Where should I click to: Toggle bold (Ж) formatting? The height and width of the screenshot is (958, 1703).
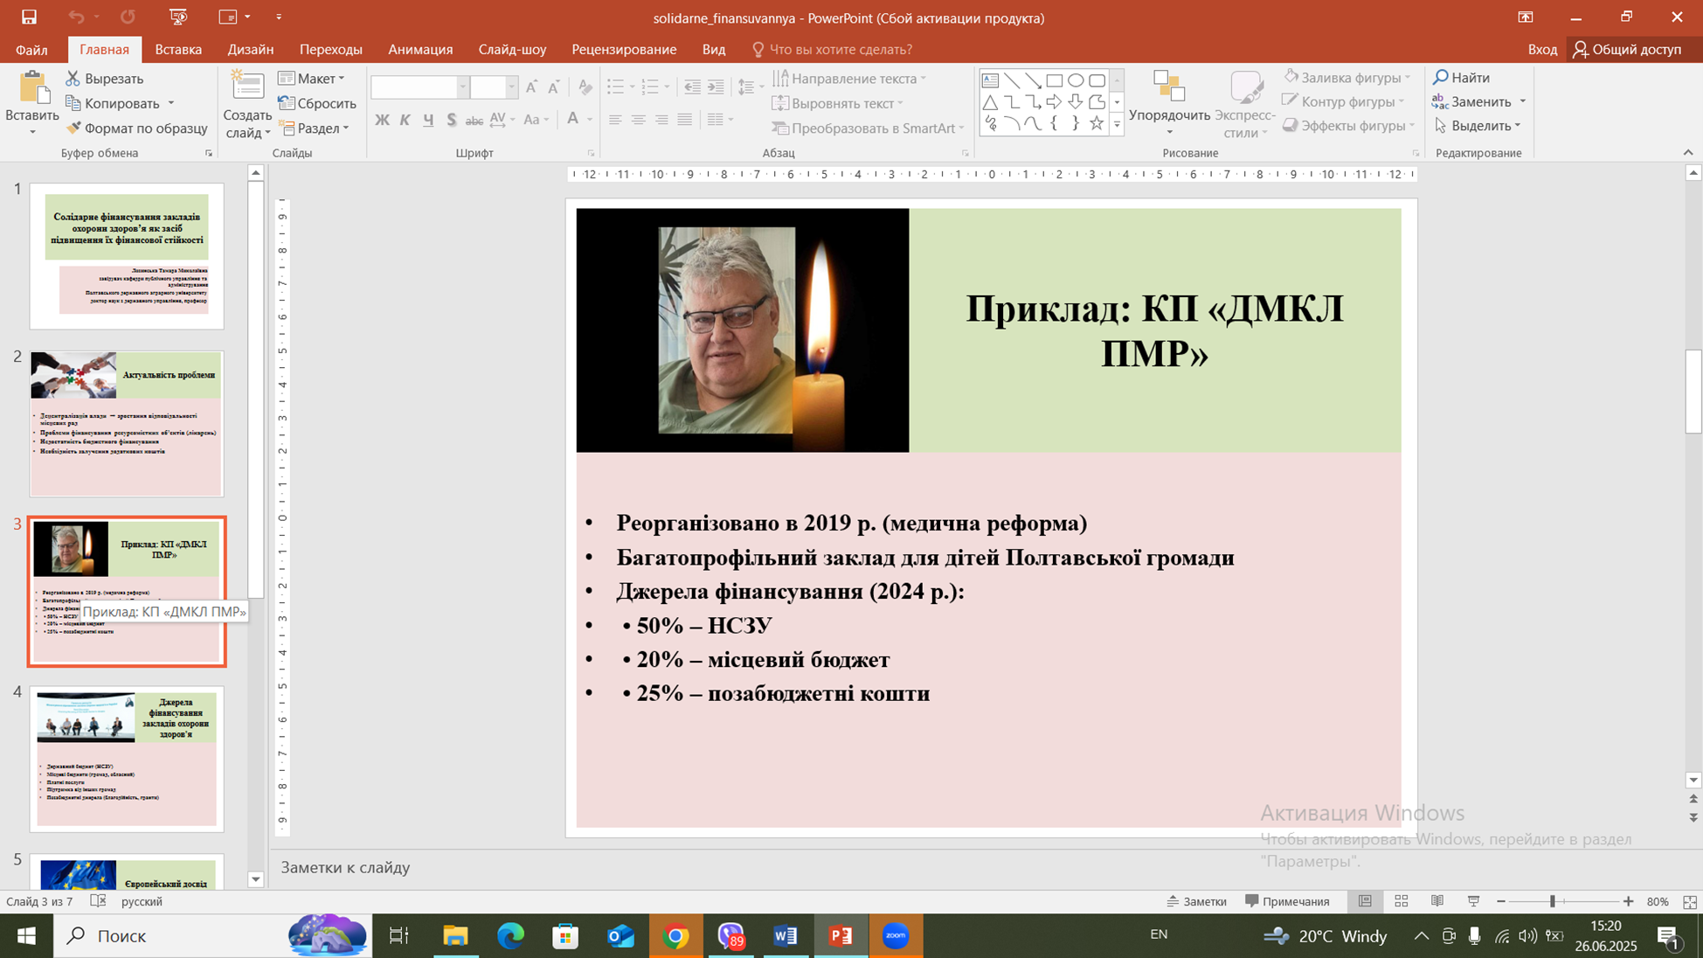(x=382, y=120)
